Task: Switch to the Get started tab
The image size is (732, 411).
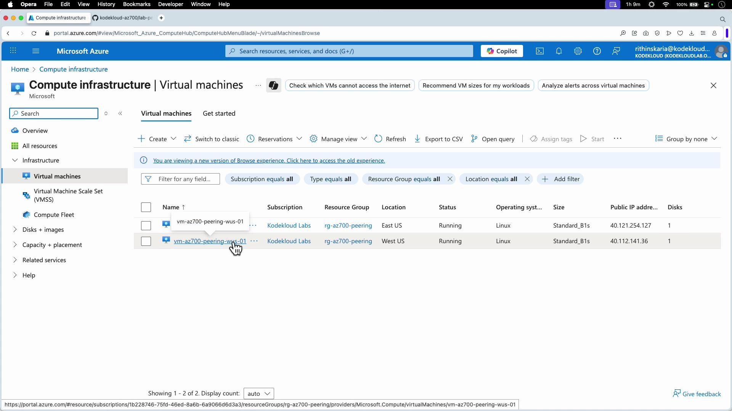Action: [x=219, y=113]
